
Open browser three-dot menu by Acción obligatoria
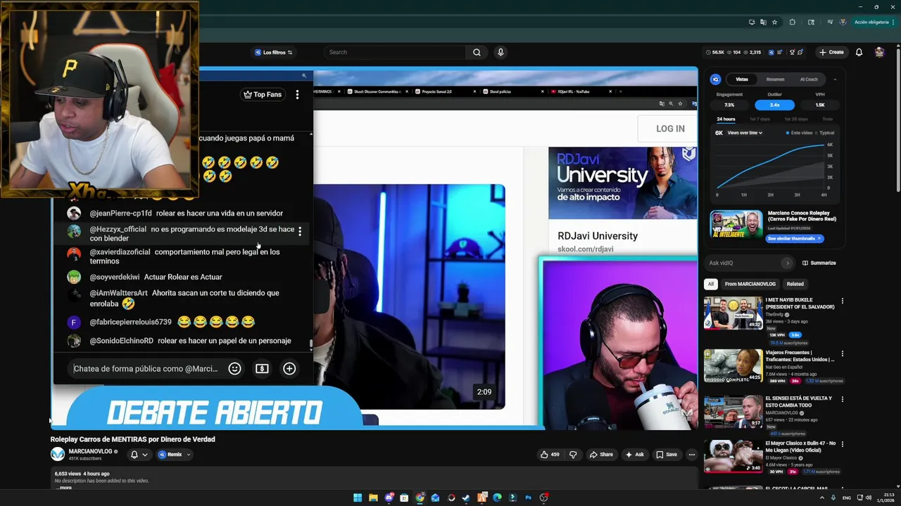tap(894, 22)
